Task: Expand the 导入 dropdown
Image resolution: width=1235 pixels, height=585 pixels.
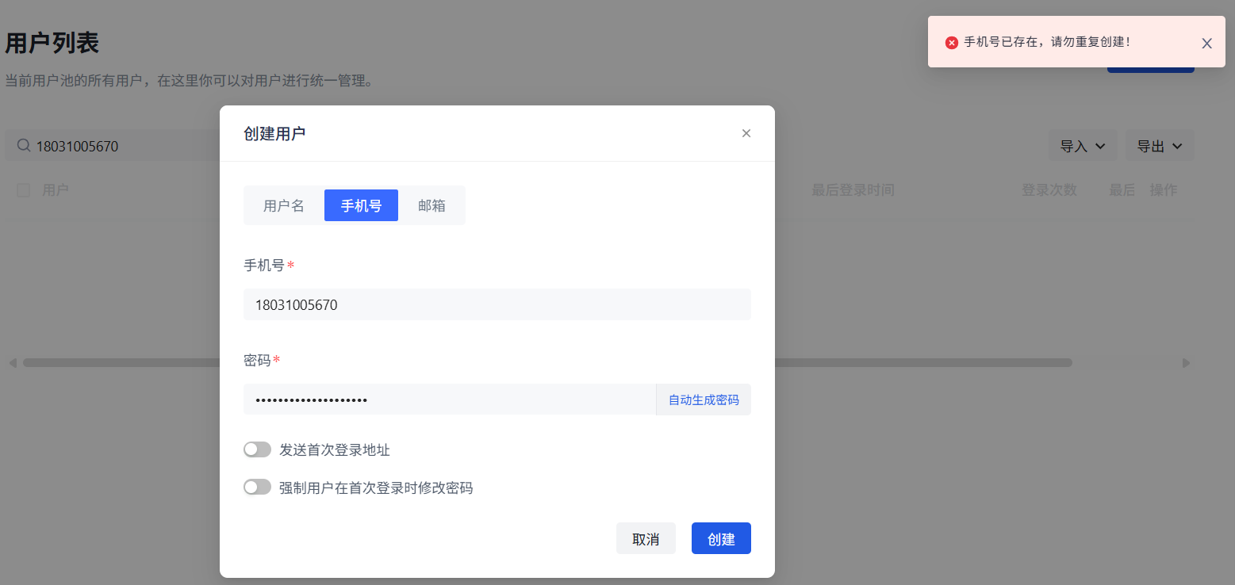Action: point(1083,146)
